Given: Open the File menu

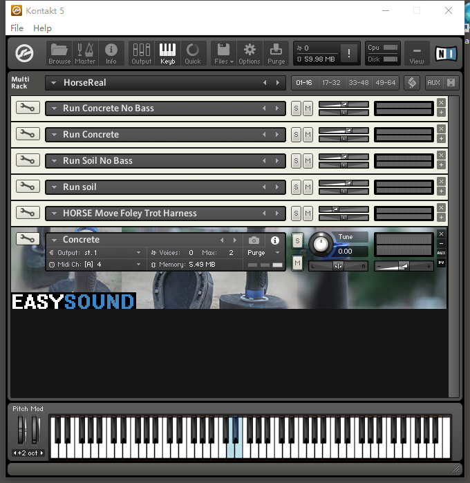Looking at the screenshot, I should click(x=17, y=28).
